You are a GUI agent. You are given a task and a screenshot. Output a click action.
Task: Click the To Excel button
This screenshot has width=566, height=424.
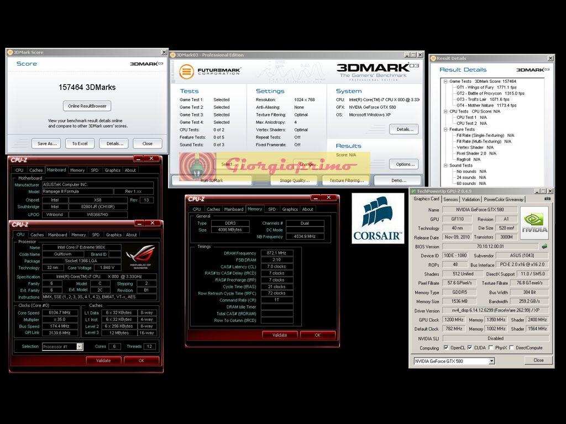80,144
